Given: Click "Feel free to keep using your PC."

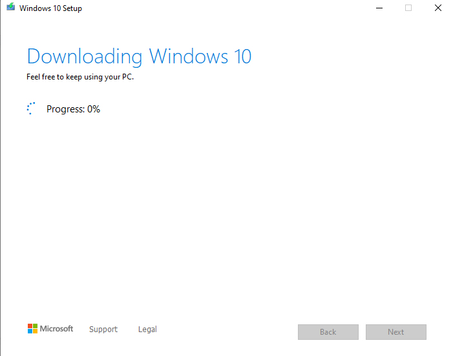Looking at the screenshot, I should point(80,77).
